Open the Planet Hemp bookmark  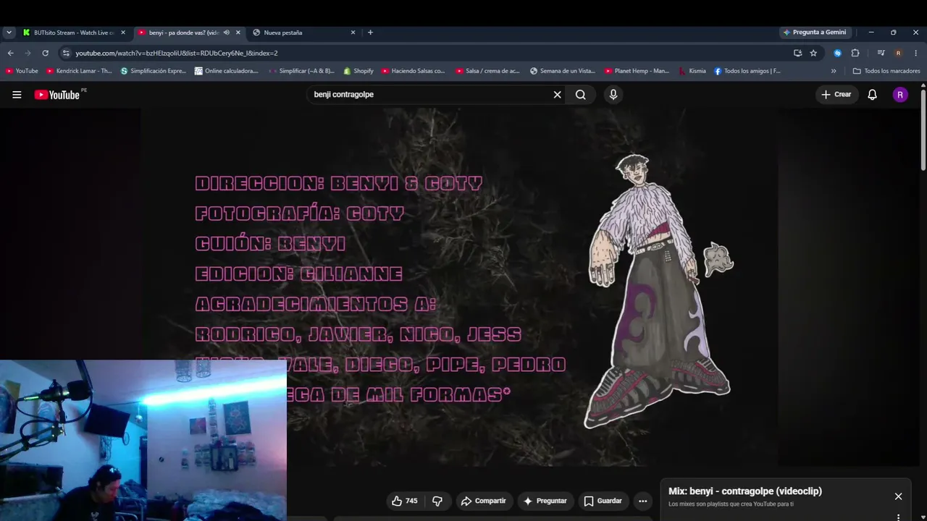(637, 71)
